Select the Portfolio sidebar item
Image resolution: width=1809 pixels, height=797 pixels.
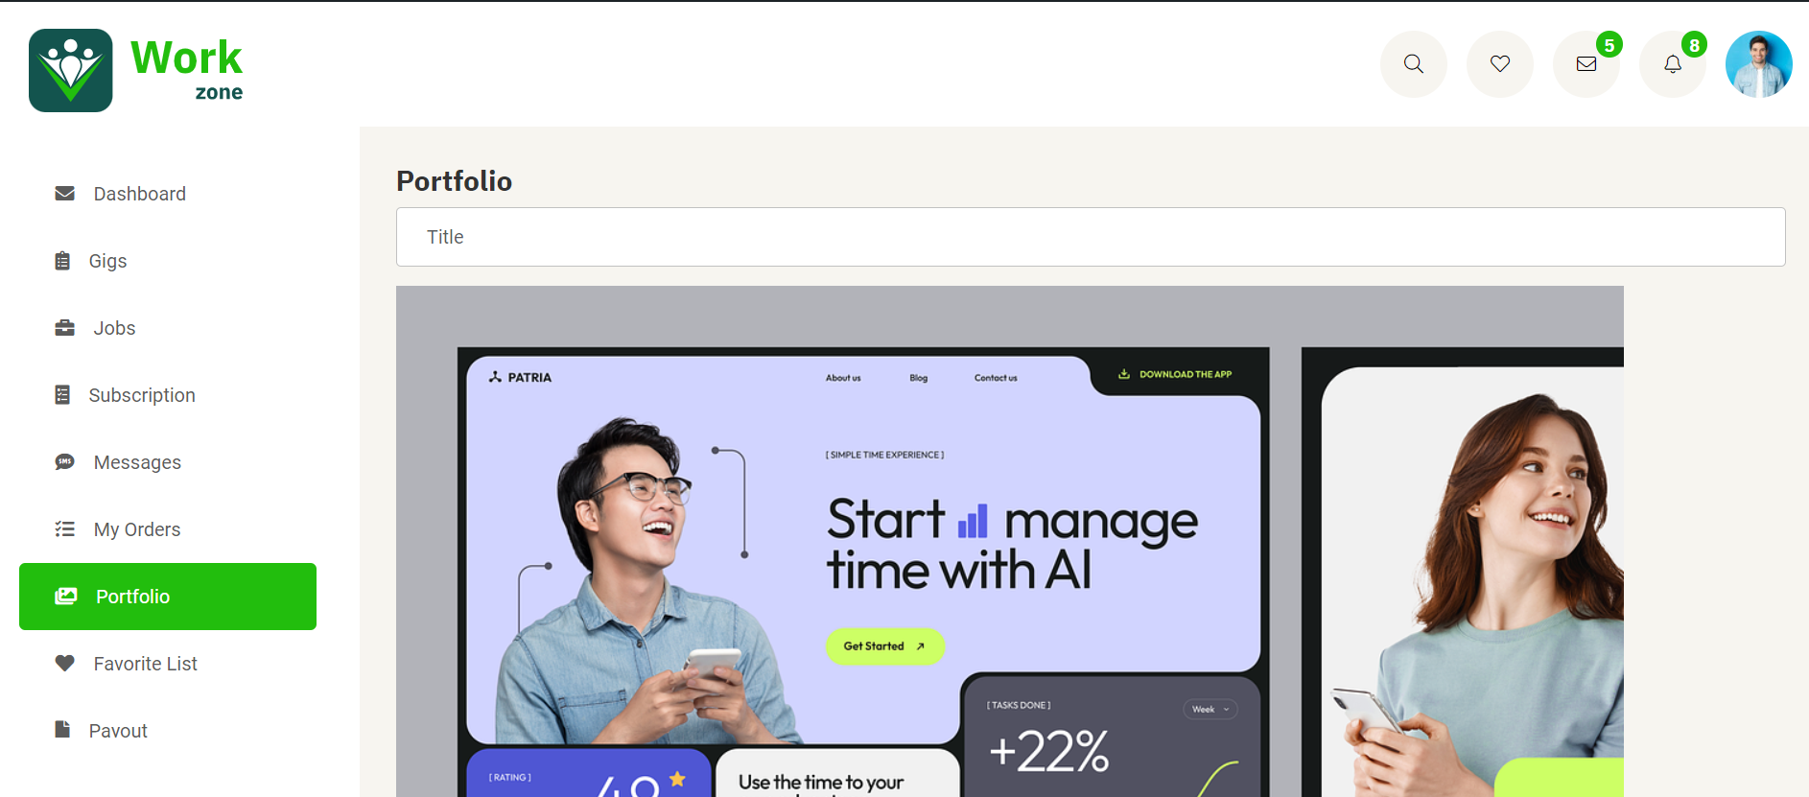pos(168,597)
